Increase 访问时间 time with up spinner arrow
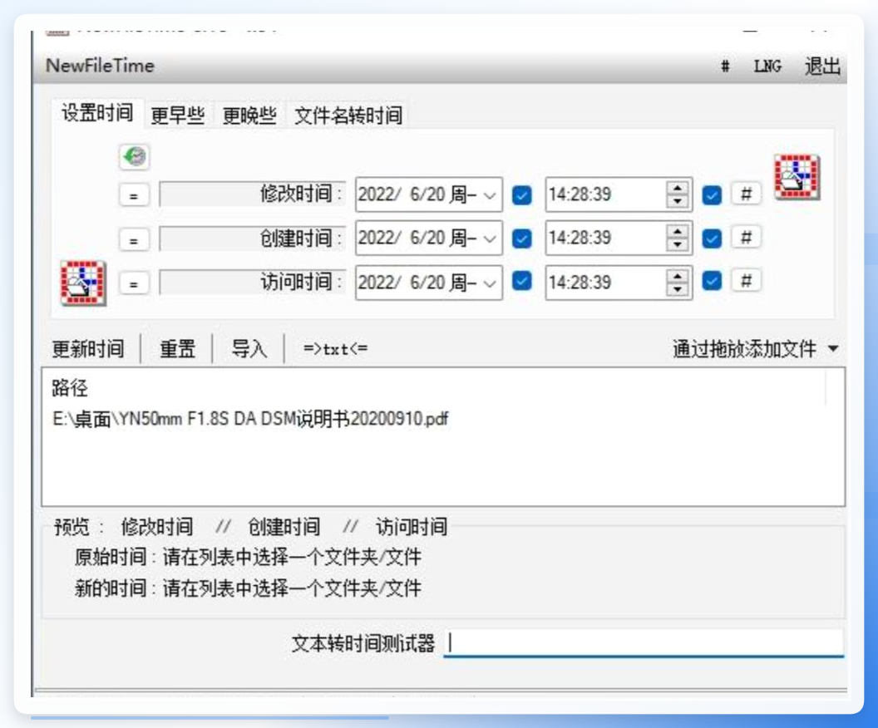Image resolution: width=878 pixels, height=728 pixels. [678, 275]
